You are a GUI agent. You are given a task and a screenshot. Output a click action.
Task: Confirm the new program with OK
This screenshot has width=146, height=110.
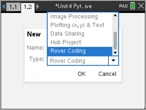pos(82,74)
